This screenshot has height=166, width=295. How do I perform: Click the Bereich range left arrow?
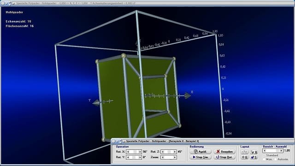(265, 151)
